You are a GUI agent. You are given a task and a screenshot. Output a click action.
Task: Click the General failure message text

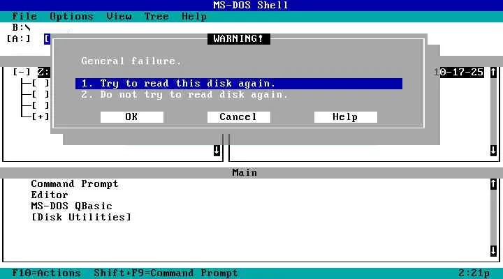131,61
